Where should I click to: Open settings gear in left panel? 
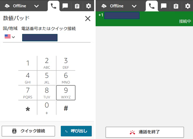[x=89, y=6]
